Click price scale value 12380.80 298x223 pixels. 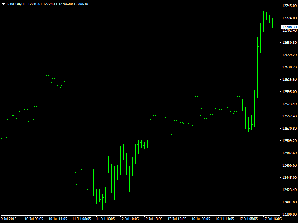(x=289, y=214)
